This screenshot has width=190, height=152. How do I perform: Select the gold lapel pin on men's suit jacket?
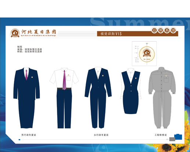pyautogui.click(x=32, y=77)
